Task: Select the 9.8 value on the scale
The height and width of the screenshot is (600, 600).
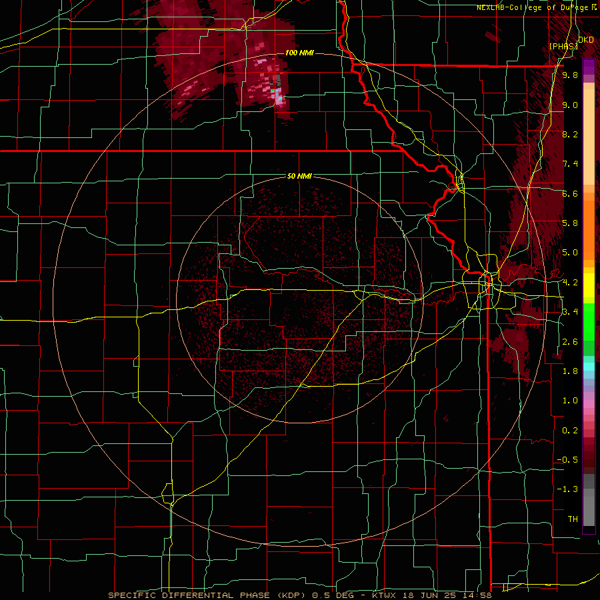Action: tap(570, 75)
